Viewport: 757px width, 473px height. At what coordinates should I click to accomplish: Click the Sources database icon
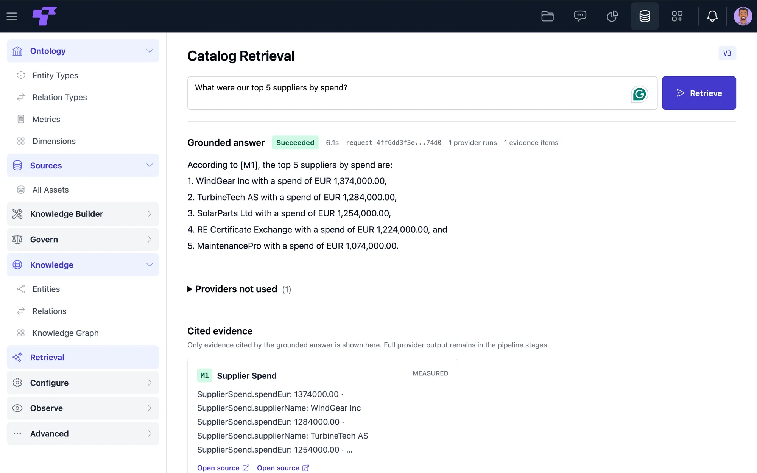tap(17, 165)
